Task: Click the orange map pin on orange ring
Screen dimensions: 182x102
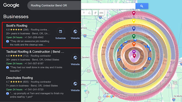Action: coord(134,44)
